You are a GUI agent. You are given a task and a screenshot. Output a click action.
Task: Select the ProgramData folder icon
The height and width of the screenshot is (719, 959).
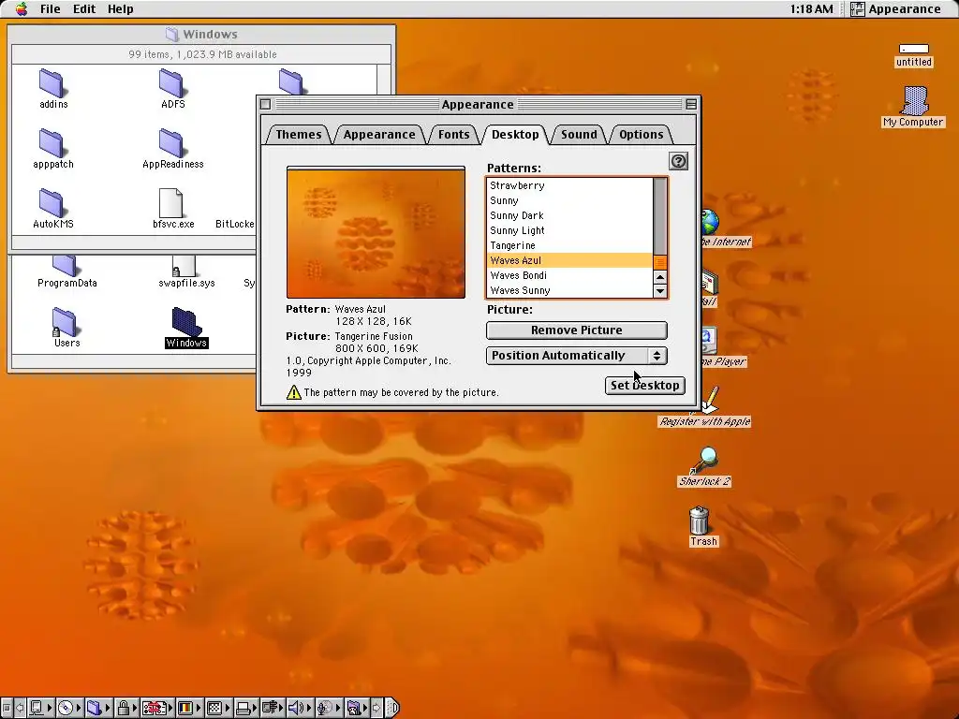coord(64,266)
